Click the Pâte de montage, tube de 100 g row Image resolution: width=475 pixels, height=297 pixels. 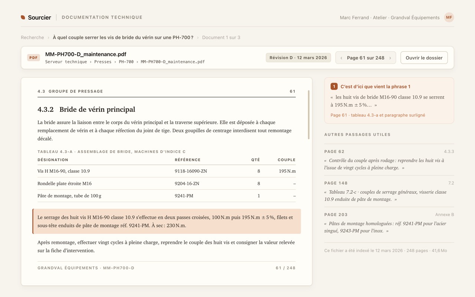point(167,196)
